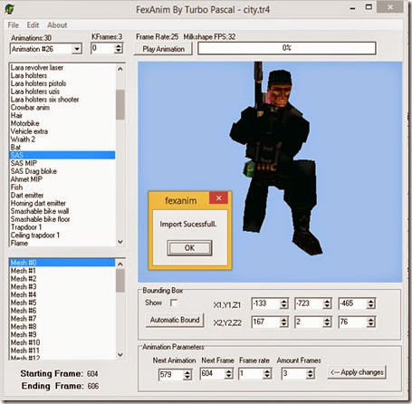Screen dimensions: 412x404
Task: Decrease the Y2 value 2 spinner
Action: [327, 325]
